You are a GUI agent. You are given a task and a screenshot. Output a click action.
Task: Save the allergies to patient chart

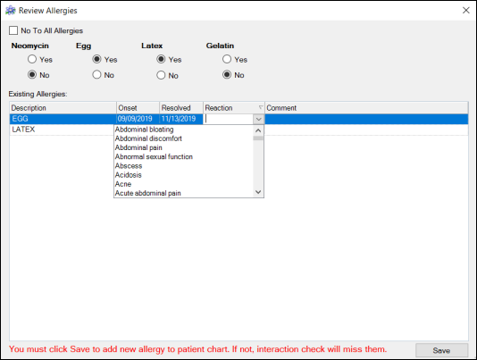coord(441,350)
